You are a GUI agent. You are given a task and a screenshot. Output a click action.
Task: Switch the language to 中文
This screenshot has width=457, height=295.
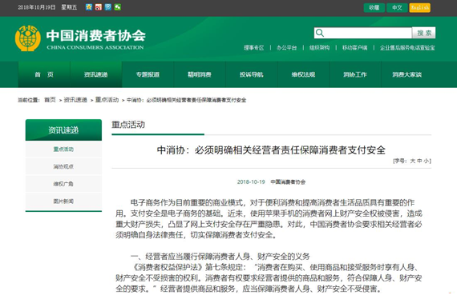click(397, 8)
